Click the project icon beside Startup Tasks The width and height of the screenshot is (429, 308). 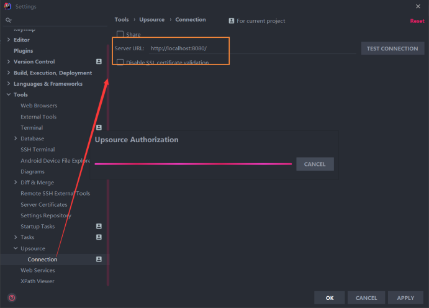click(99, 226)
